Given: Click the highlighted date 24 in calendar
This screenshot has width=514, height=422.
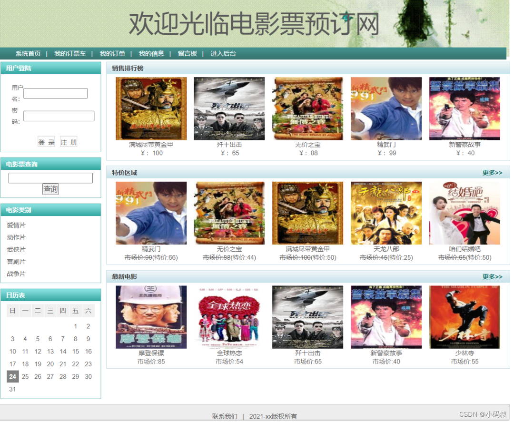Looking at the screenshot, I should 12,376.
